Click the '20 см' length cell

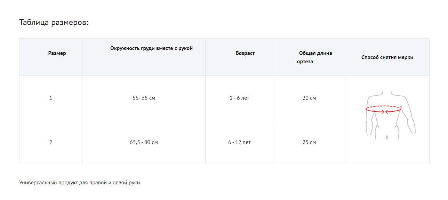[x=309, y=98]
